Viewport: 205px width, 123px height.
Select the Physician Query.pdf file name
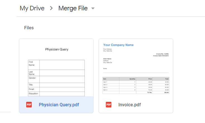[59, 105]
